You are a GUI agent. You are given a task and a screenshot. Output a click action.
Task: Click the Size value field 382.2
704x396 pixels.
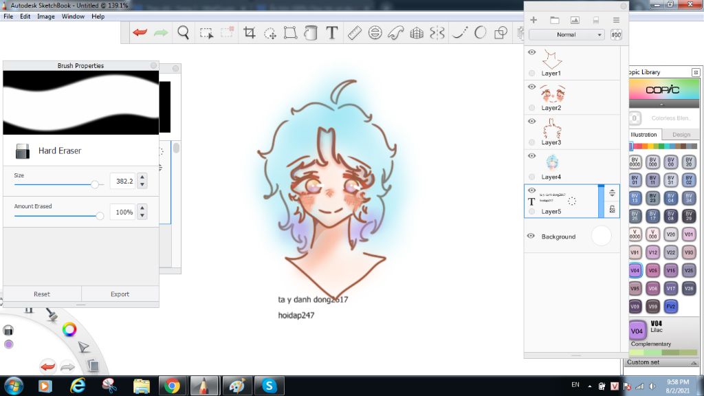pos(123,181)
